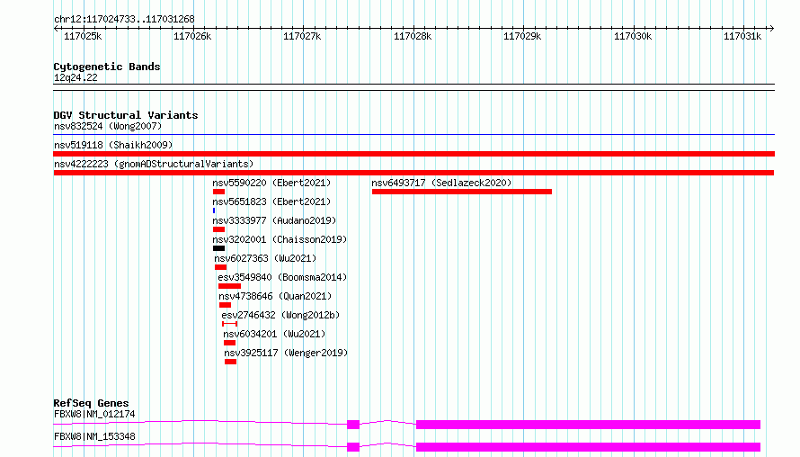Select red bar under nsv3333977

coord(219,229)
